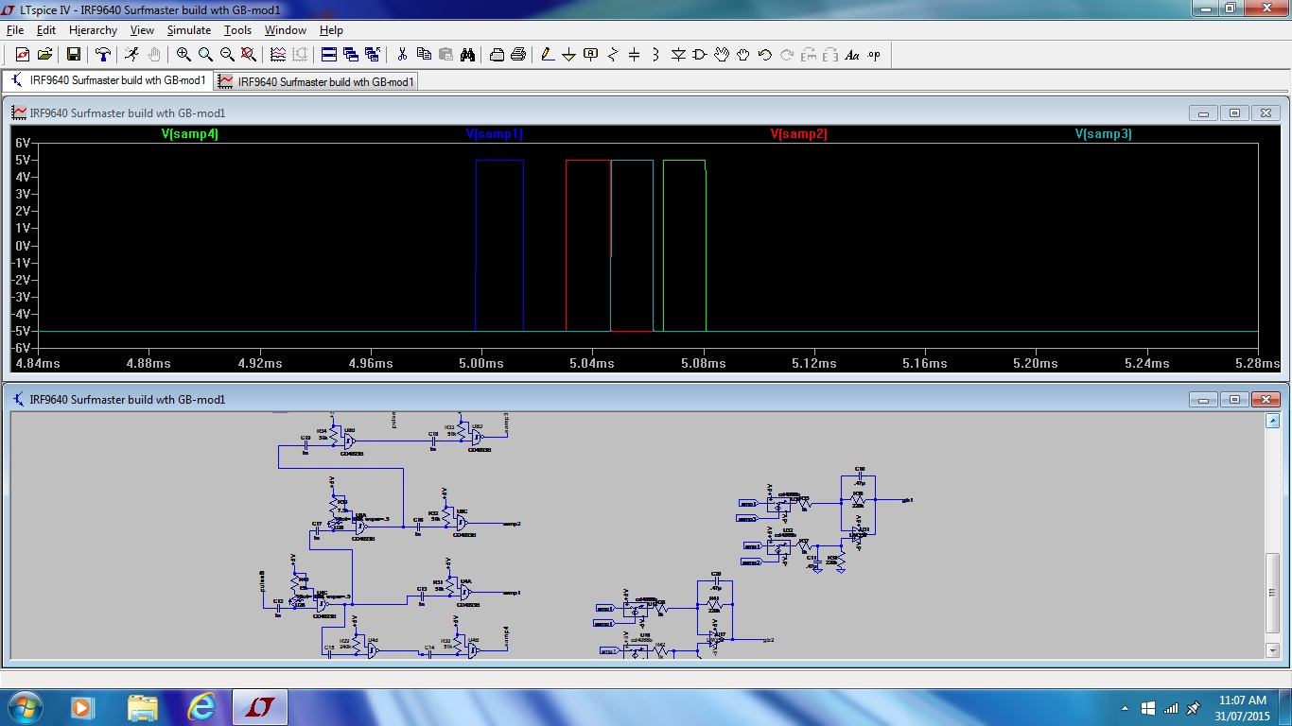
Task: Click the V(samp2) red trace label
Action: pos(798,134)
